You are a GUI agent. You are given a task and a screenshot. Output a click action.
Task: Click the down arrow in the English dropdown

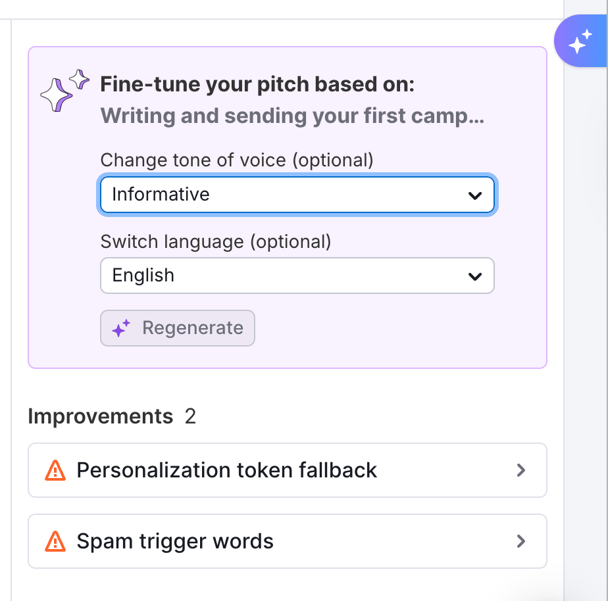[474, 276]
